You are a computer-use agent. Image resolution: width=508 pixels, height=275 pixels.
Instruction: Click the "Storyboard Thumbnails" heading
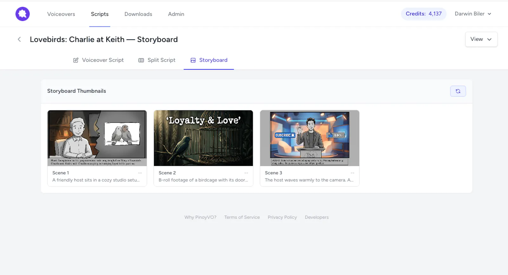click(x=77, y=91)
